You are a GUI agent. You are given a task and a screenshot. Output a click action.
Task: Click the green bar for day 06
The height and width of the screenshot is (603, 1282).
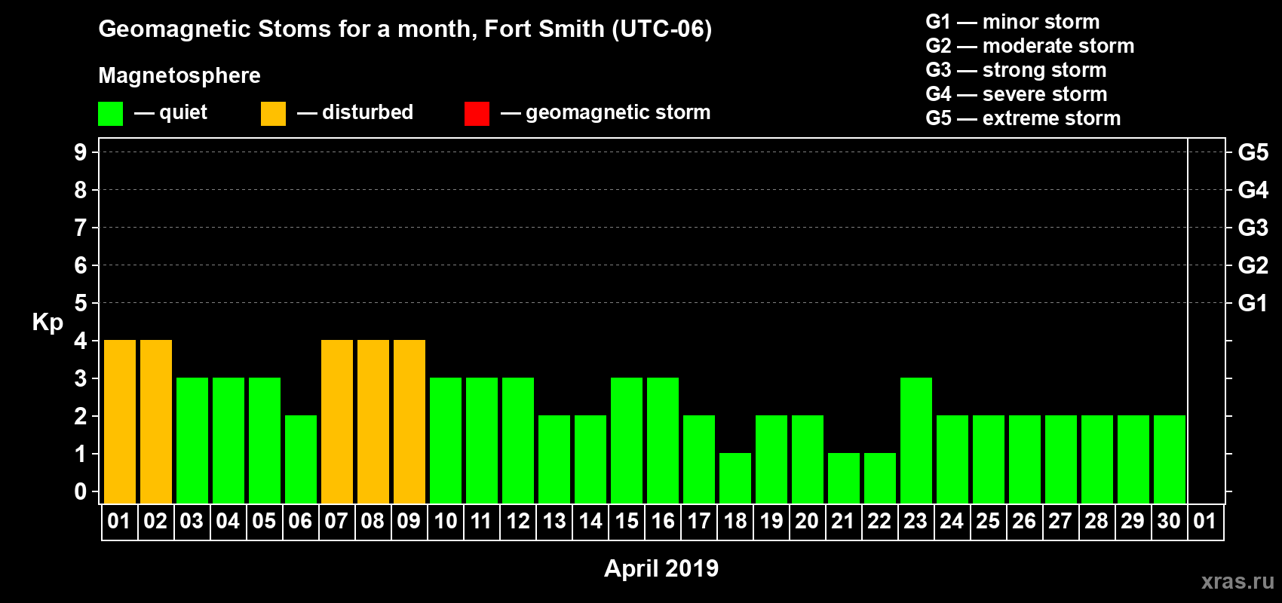click(x=301, y=460)
